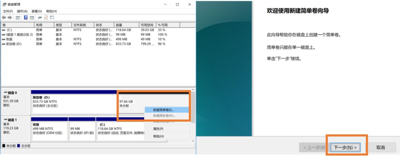Open the 查看(V) menu
This screenshot has width=400, height=157.
(37, 11)
